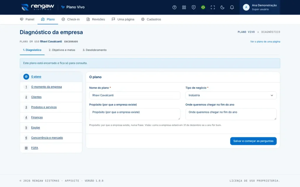Open the Plano menu item
The image size is (300, 187).
coord(48,19)
